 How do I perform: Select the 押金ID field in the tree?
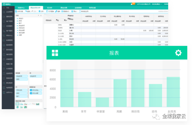click(x=21, y=19)
